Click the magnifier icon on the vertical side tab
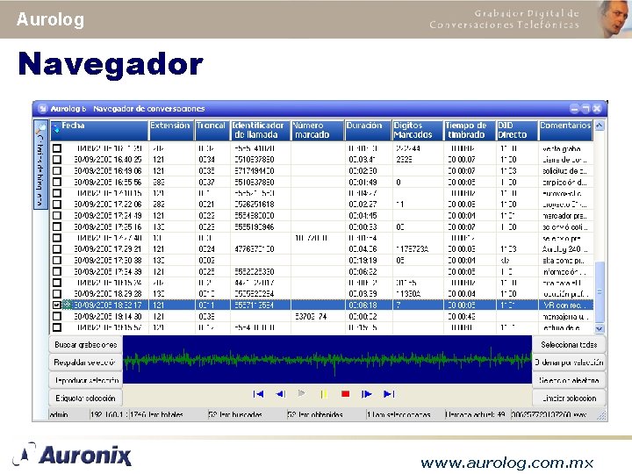Image resolution: width=632 pixels, height=474 pixels. 40,128
